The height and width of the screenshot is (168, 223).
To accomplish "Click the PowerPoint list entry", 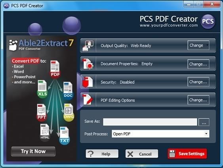I will coord(25,77).
